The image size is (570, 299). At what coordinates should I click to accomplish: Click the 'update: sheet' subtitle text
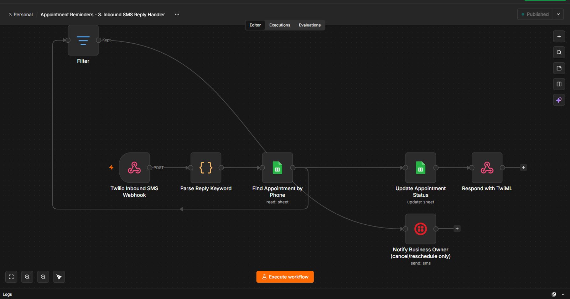420,202
